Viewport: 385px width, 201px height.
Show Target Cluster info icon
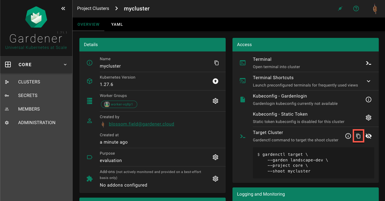click(348, 136)
